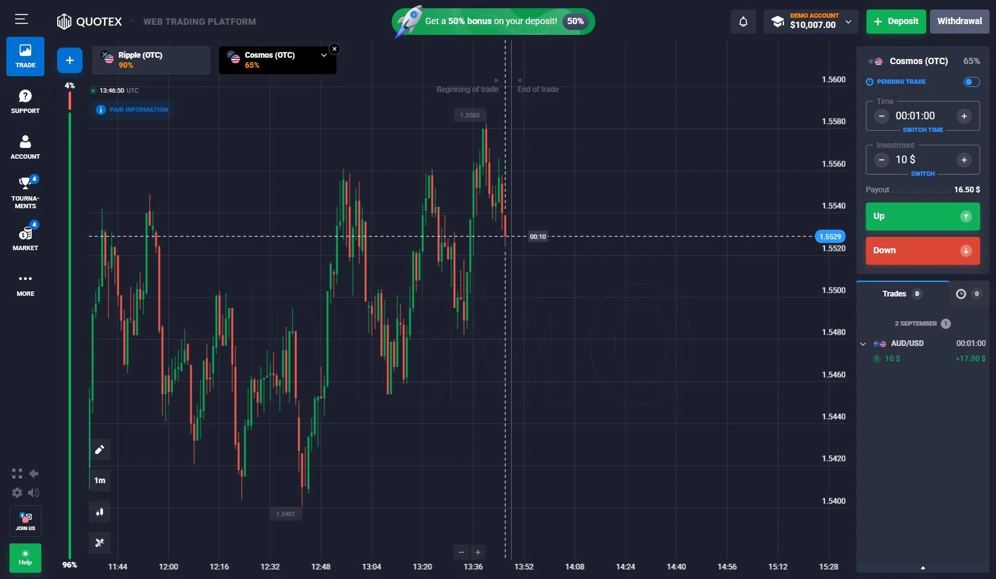Open the candlestick chart type selector
This screenshot has width=996, height=579.
(x=100, y=512)
